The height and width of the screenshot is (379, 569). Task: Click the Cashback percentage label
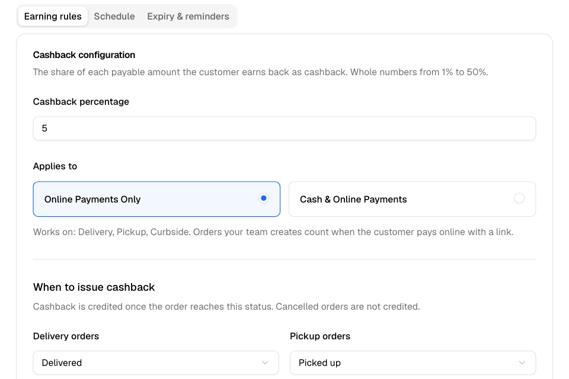[x=81, y=101]
